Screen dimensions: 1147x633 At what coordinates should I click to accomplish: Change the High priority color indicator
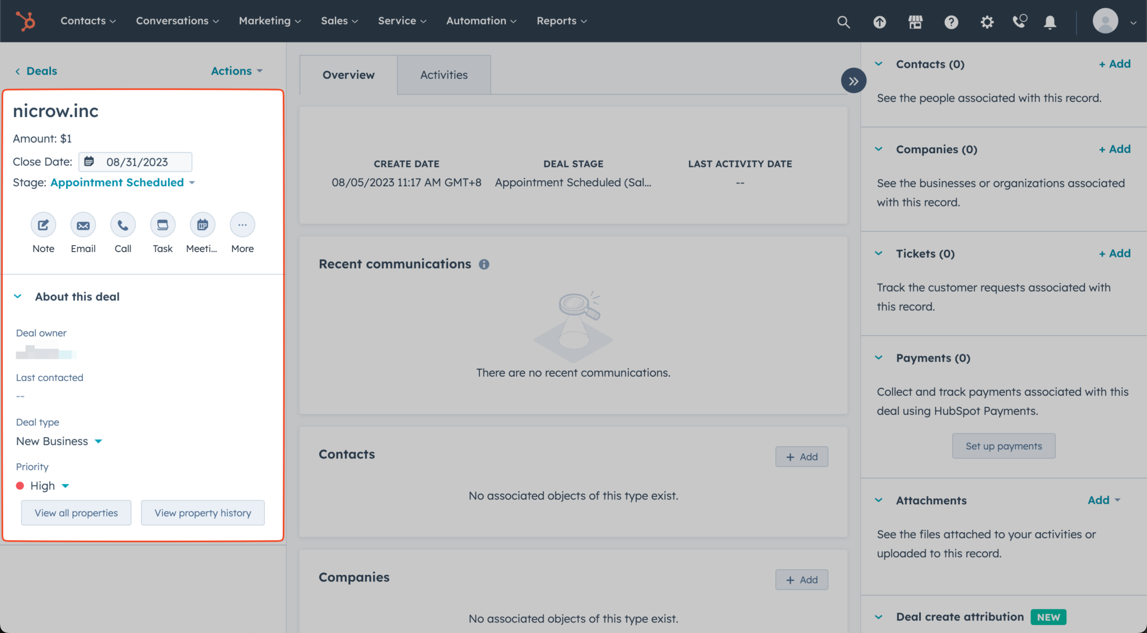20,486
